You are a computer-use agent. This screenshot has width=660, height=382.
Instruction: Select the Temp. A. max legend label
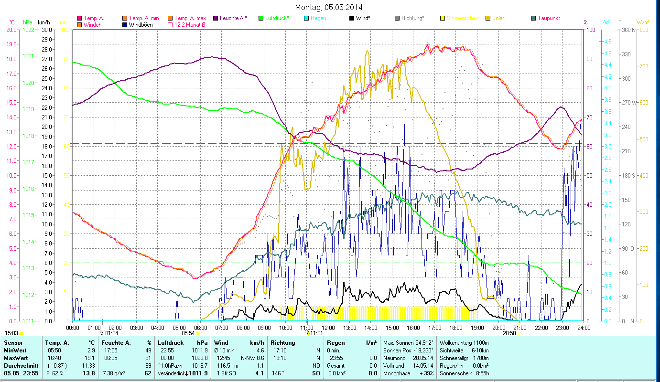pos(190,18)
